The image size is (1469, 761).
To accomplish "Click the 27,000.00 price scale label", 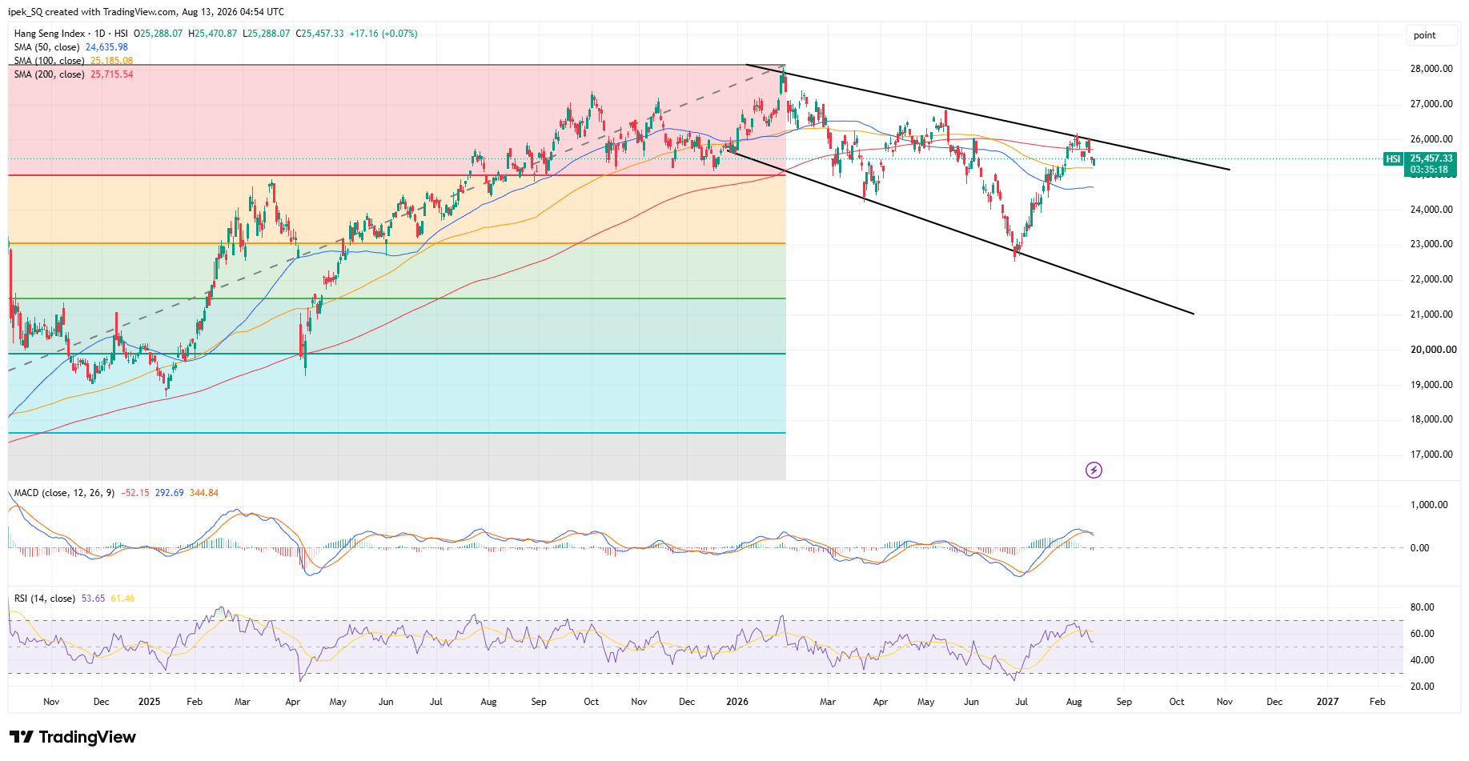I will pos(1431,104).
